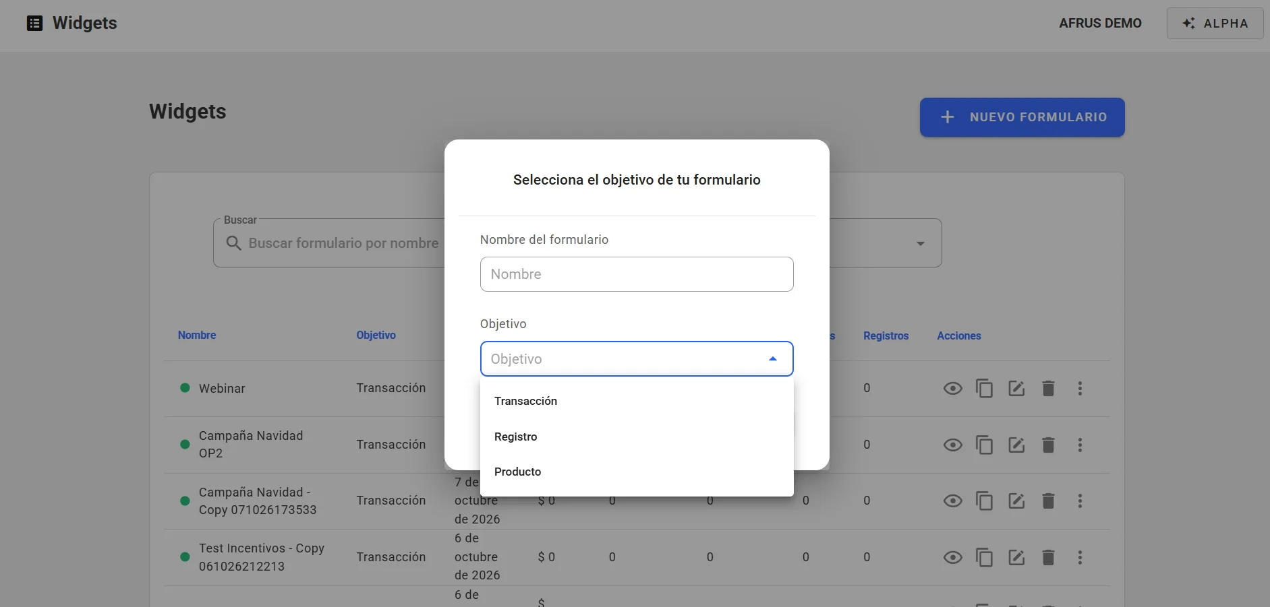Screen dimensions: 1270x607
Task: Preview Campaña Navidad OP2 with eye icon
Action: click(x=952, y=445)
